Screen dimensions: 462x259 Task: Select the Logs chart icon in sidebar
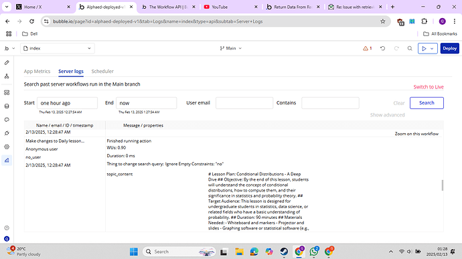click(7, 161)
